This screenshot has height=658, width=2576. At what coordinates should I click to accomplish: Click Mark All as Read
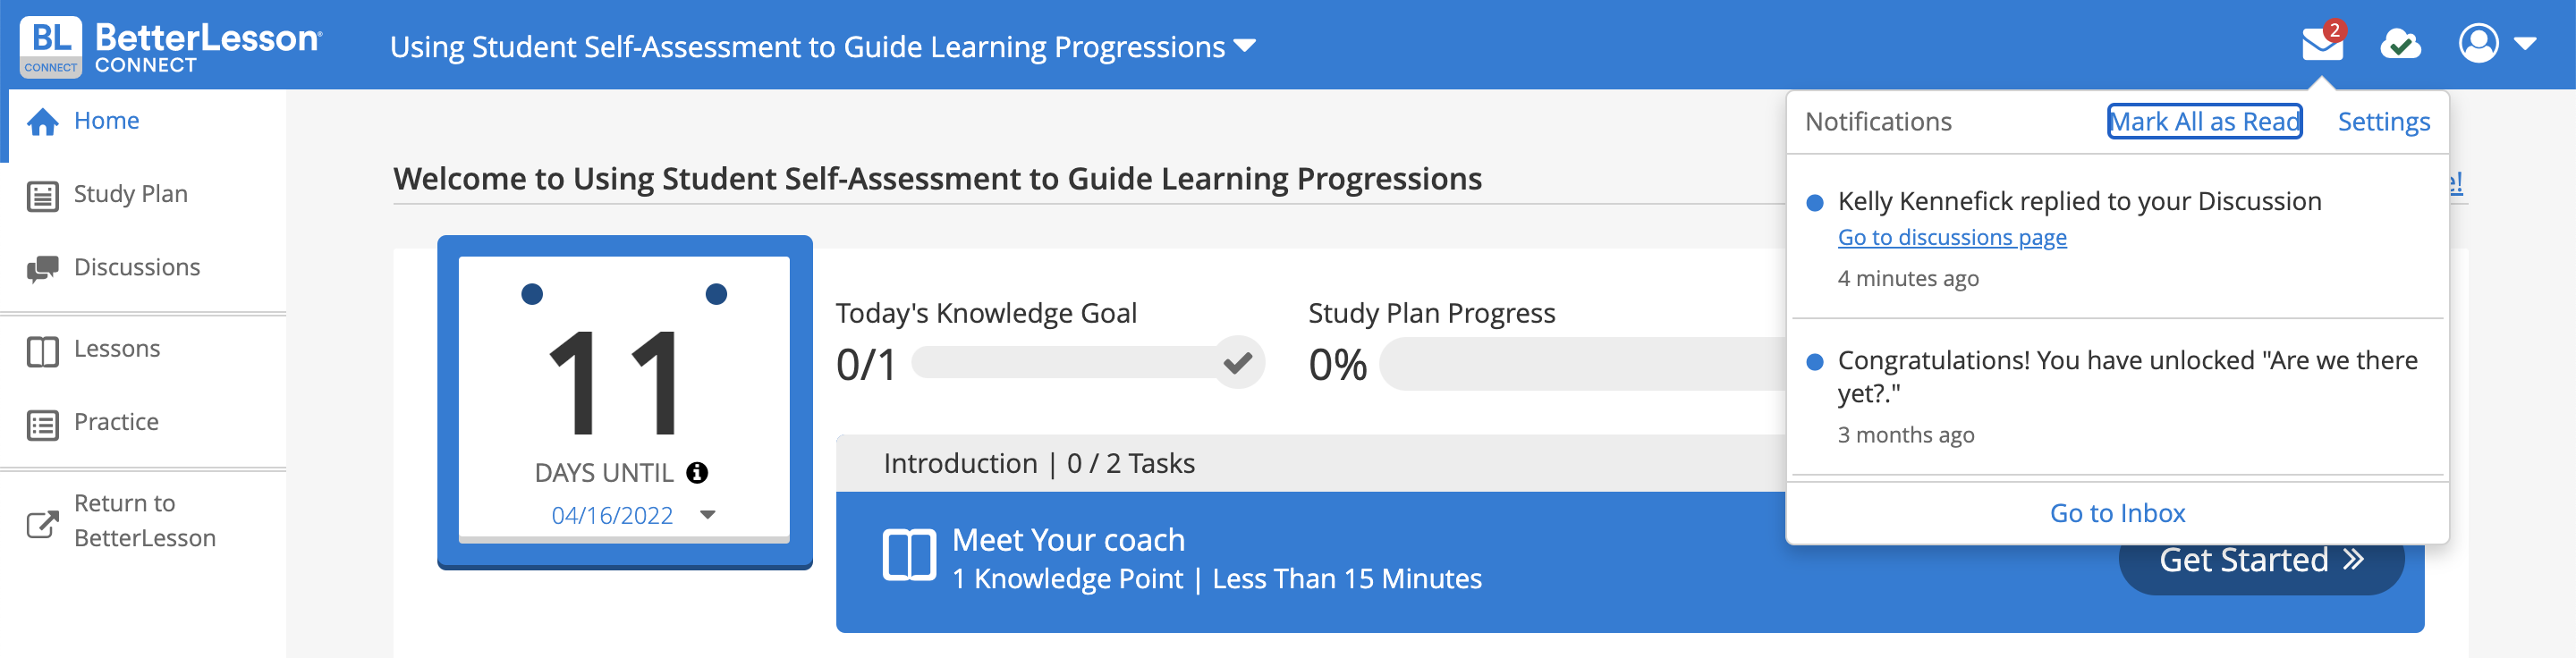point(2204,122)
